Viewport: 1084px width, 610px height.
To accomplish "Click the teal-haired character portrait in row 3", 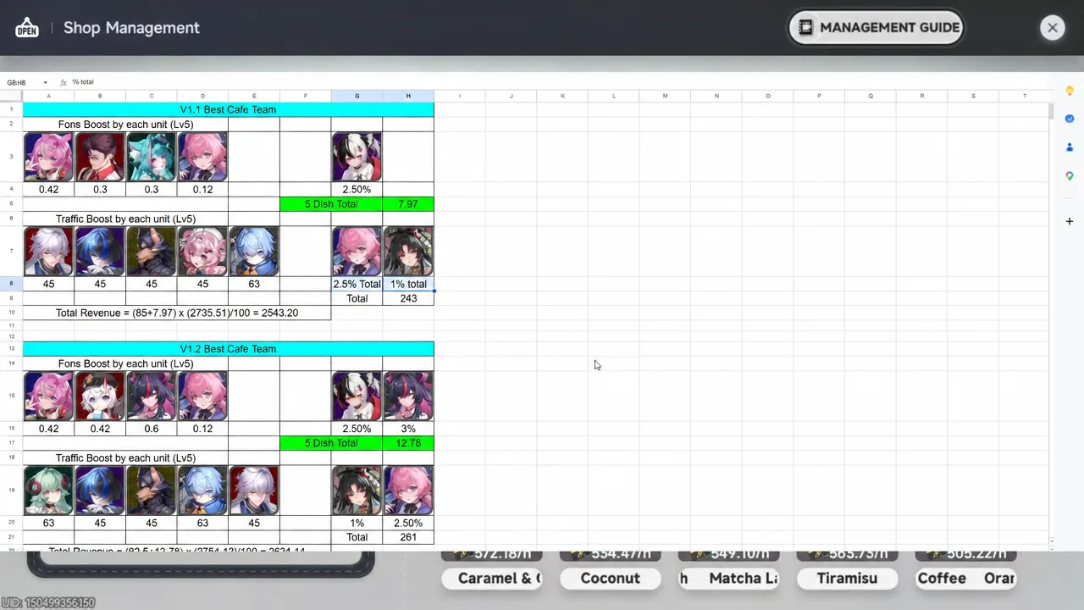I will click(151, 157).
